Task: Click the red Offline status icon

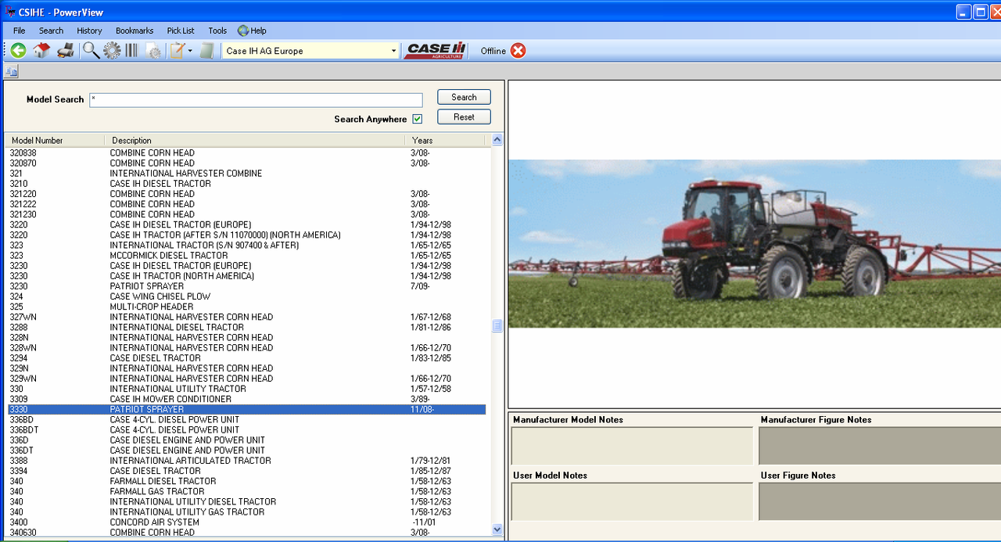Action: tap(518, 51)
